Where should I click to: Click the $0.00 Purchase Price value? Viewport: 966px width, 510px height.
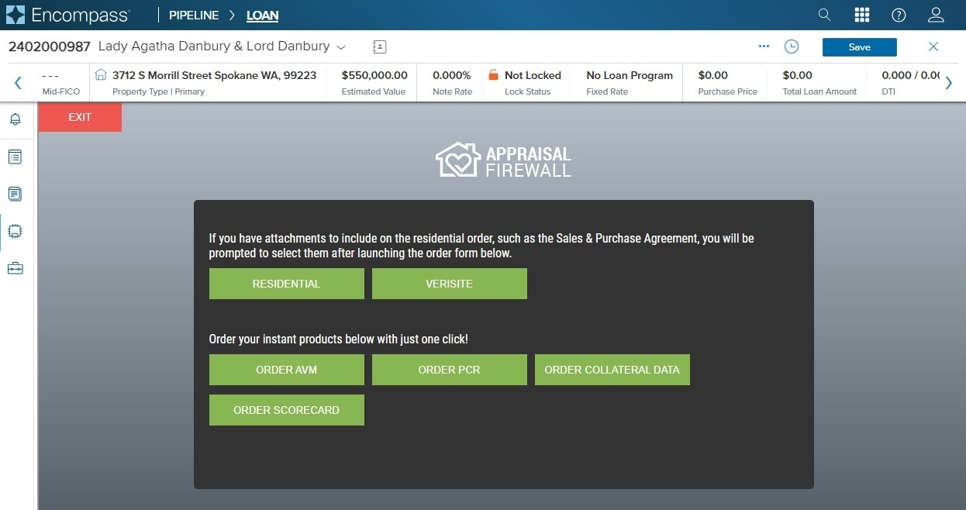click(713, 75)
